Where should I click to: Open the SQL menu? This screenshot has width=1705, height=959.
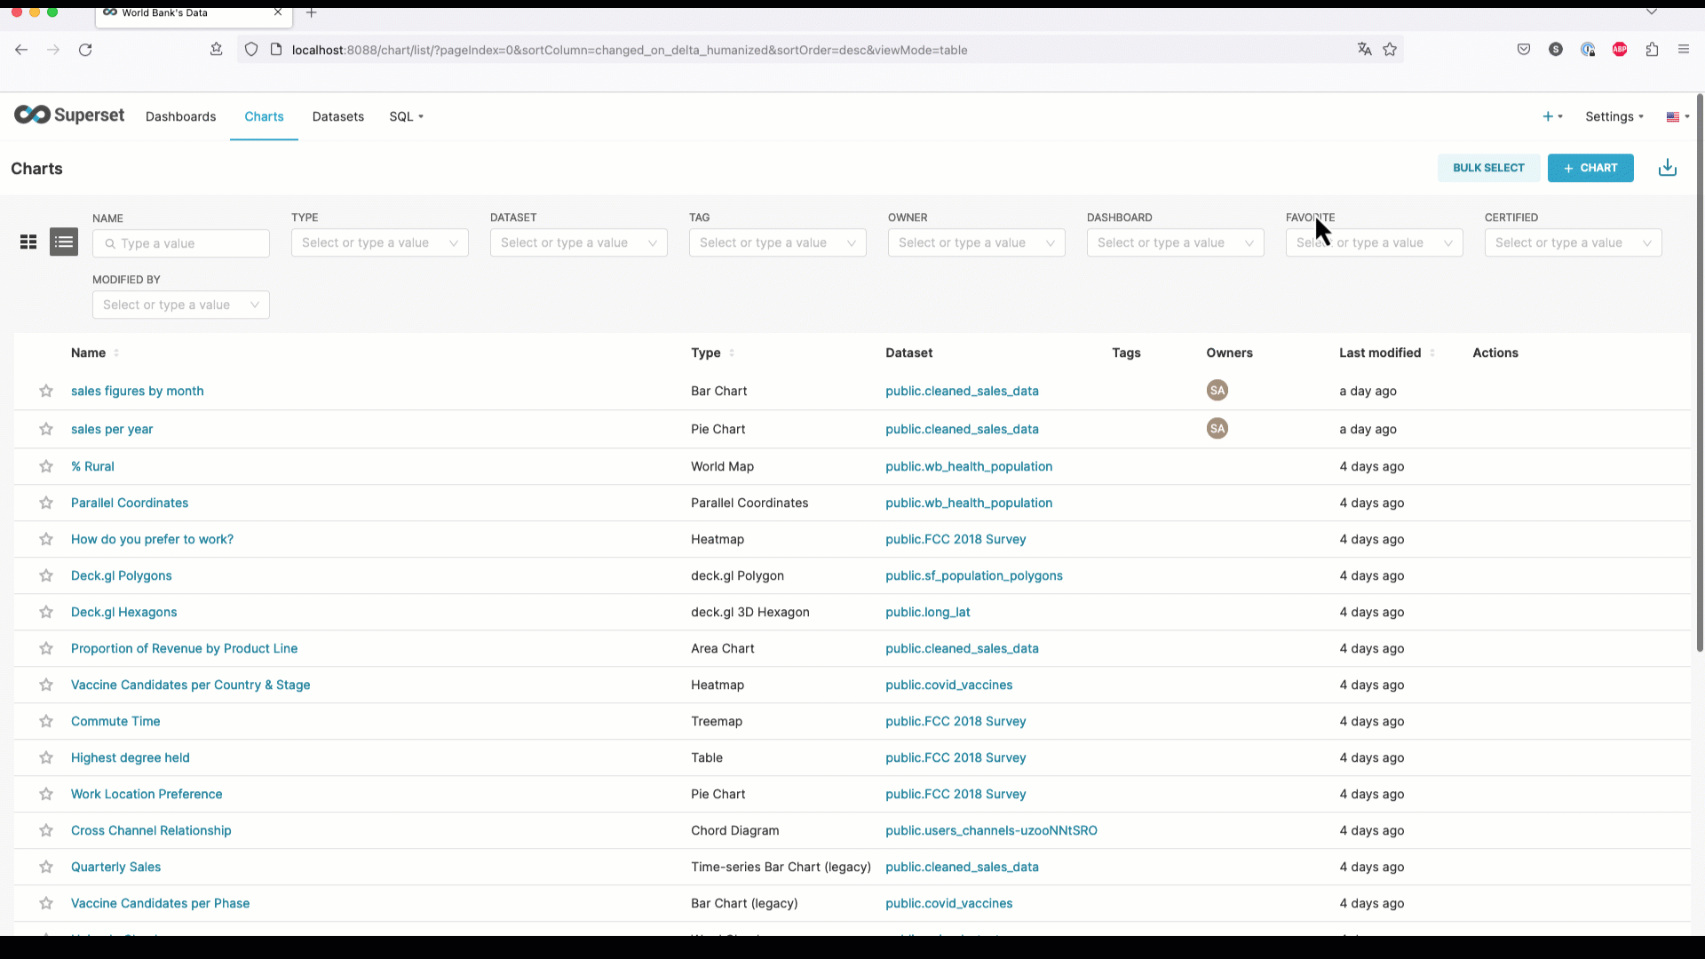click(x=405, y=116)
